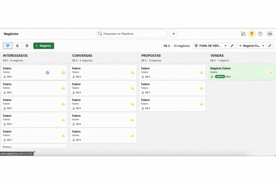
Task: Open the lightbulb sales assistant
Action: coord(252,34)
